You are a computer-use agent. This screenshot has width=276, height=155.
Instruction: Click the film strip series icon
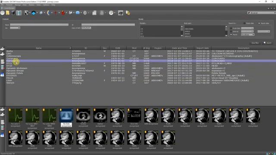click(19, 12)
